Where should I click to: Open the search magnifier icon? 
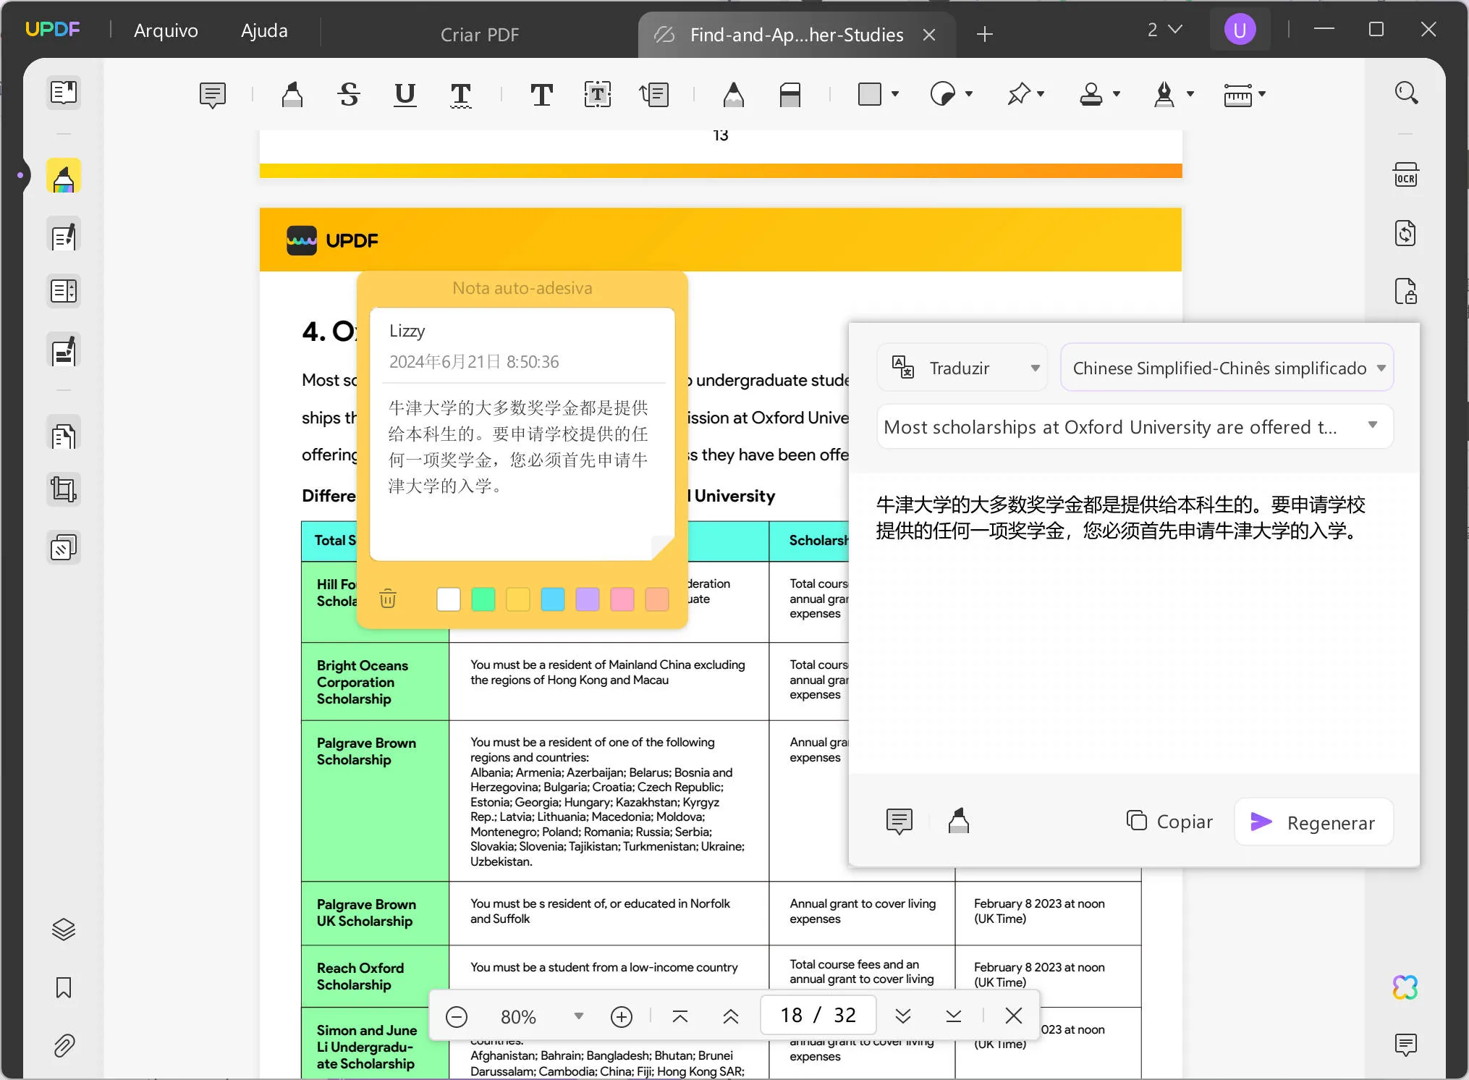coord(1406,93)
